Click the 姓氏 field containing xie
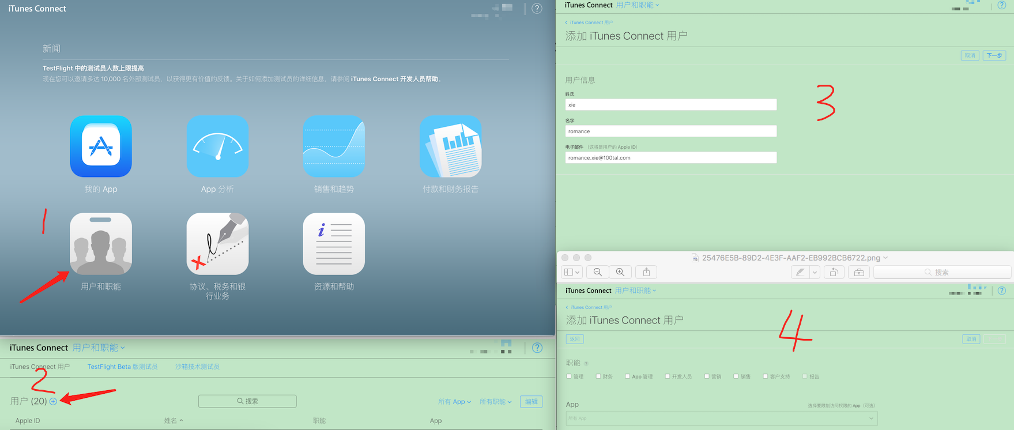 point(671,104)
